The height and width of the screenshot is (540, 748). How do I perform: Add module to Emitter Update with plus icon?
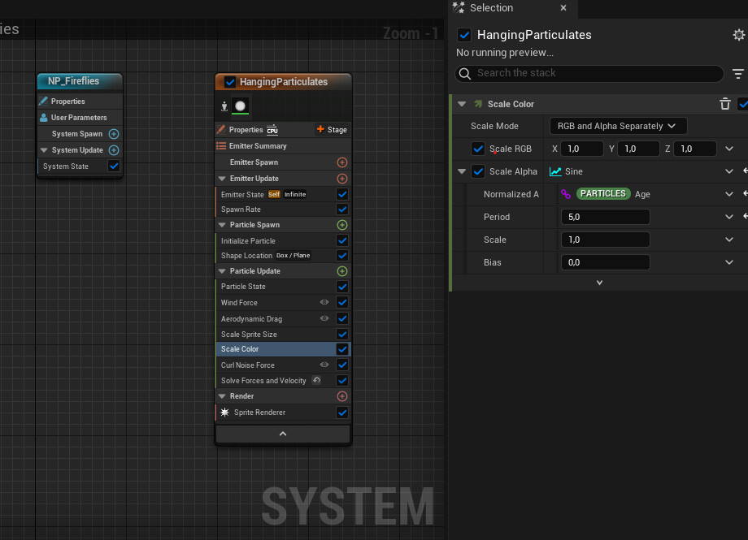[x=342, y=179]
